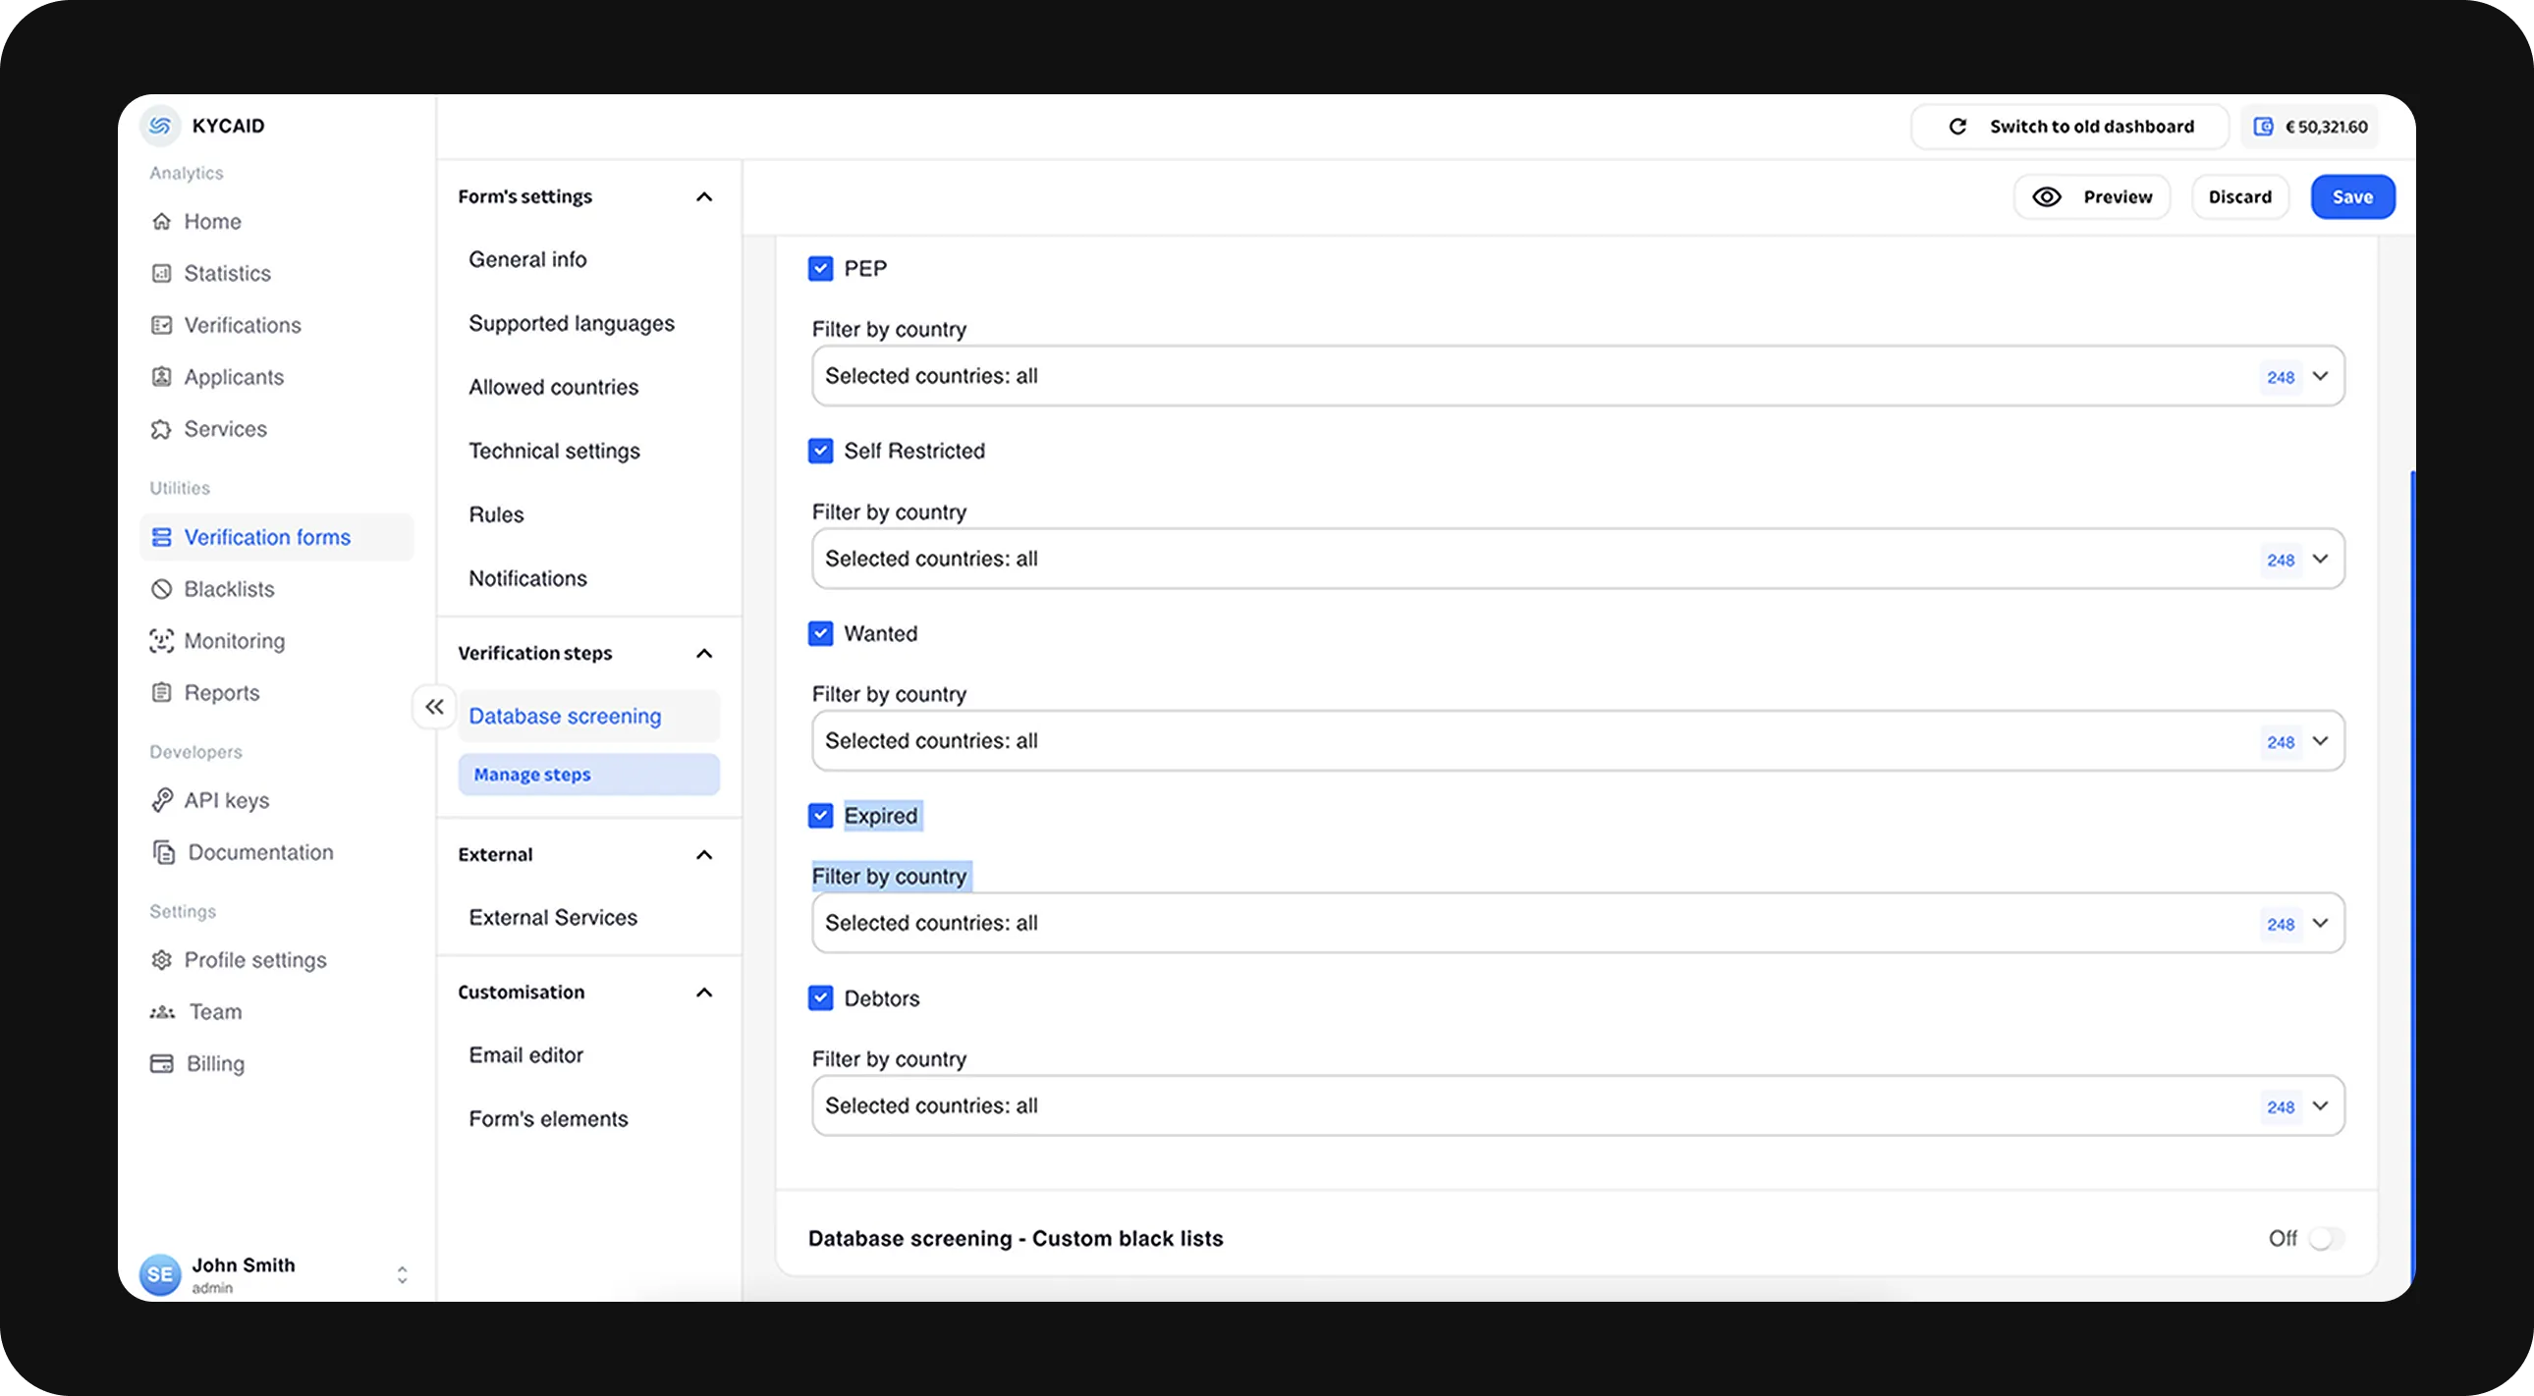Open the Email editor
Screen dimensions: 2534x1396
[526, 1056]
